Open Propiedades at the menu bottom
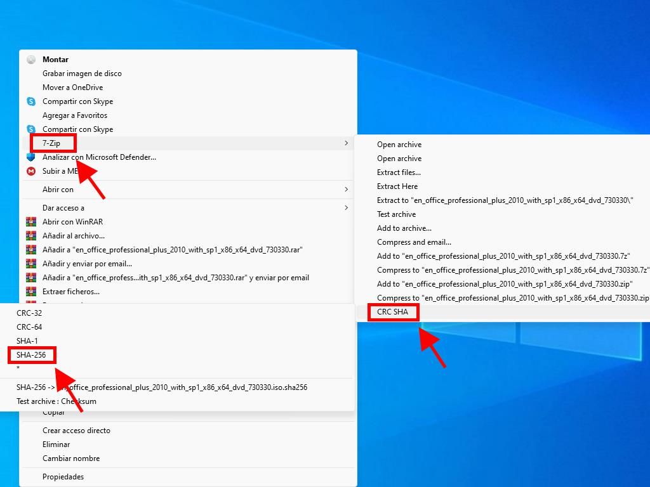 click(x=63, y=477)
